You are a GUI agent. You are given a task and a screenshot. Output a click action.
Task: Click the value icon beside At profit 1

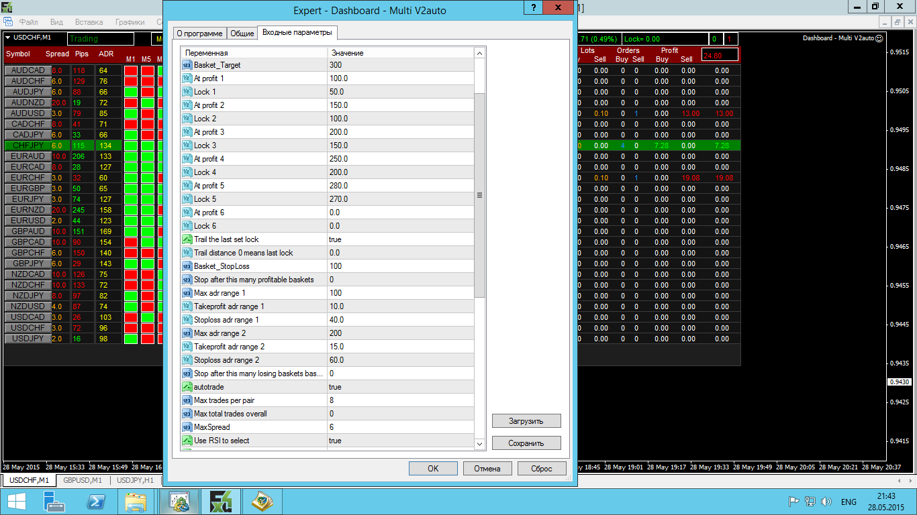(187, 78)
